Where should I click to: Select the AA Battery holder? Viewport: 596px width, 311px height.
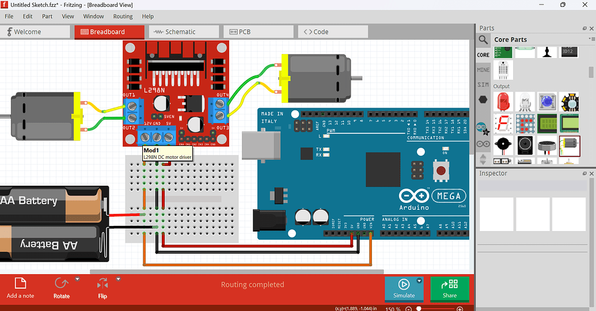[54, 224]
